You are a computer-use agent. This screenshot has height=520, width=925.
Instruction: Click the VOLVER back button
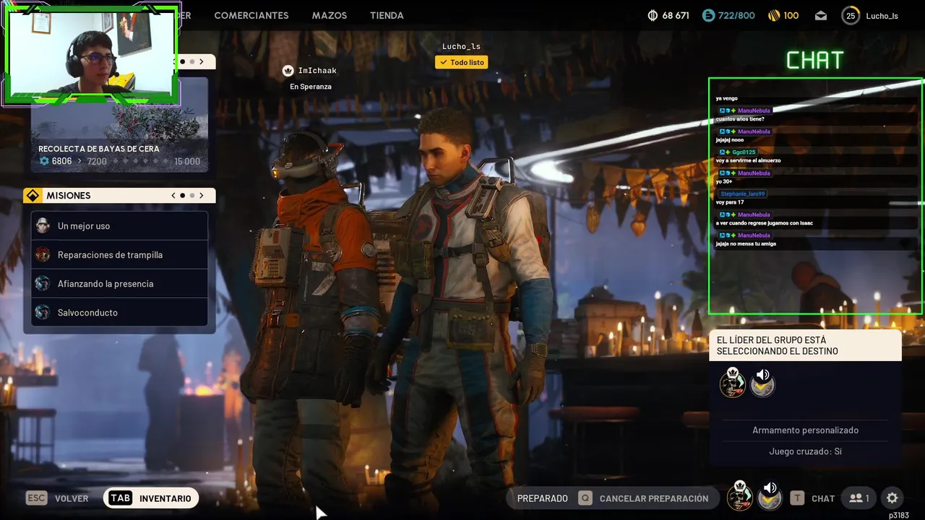point(72,498)
